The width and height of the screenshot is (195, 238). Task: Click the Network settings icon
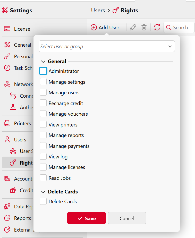click(7, 84)
